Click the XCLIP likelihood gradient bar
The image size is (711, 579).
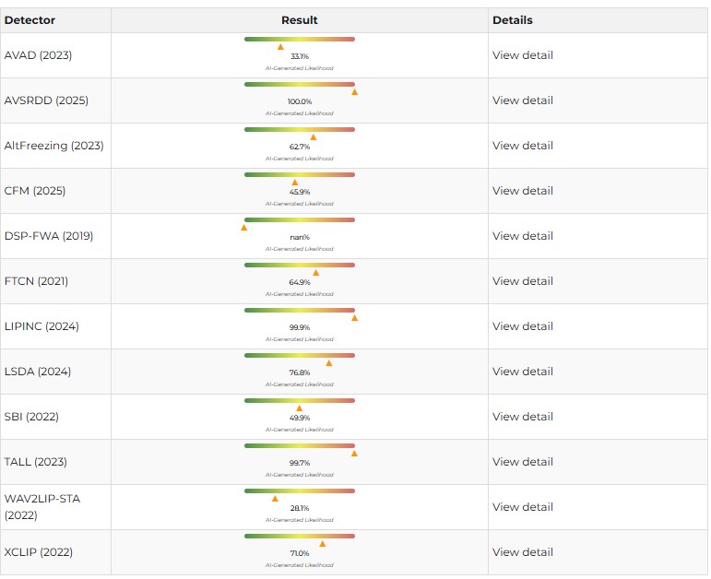pyautogui.click(x=300, y=536)
